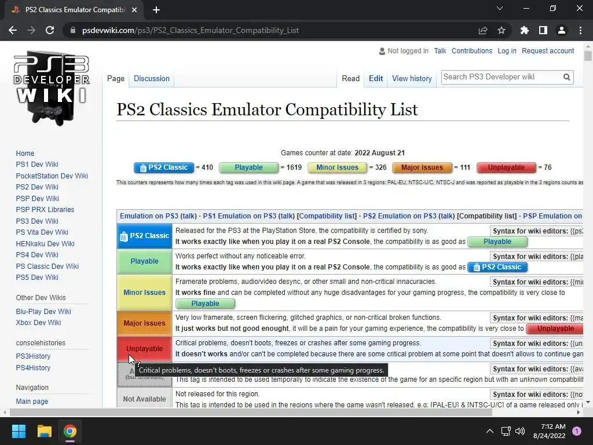The height and width of the screenshot is (445, 593).
Task: Click Request account link
Action: click(548, 51)
